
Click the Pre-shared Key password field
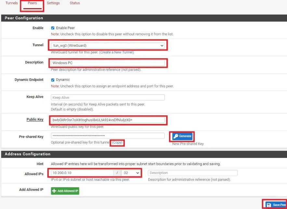point(108,136)
